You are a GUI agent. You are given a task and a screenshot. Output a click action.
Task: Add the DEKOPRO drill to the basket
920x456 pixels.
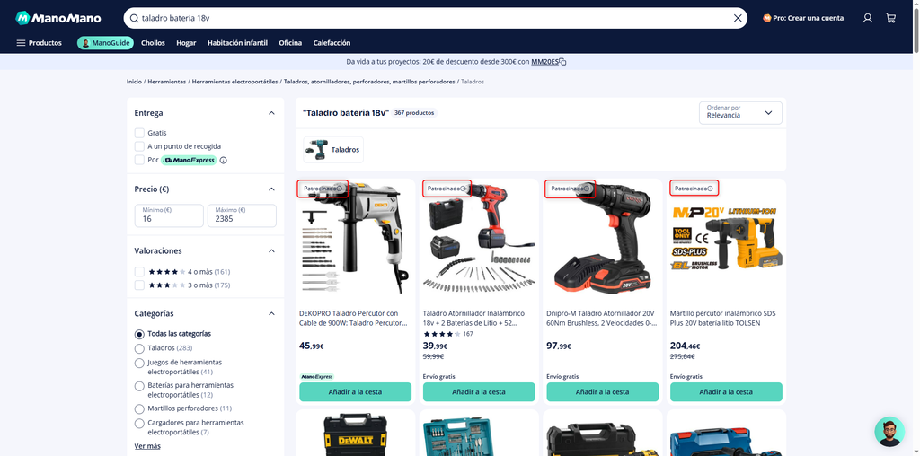[x=355, y=392]
